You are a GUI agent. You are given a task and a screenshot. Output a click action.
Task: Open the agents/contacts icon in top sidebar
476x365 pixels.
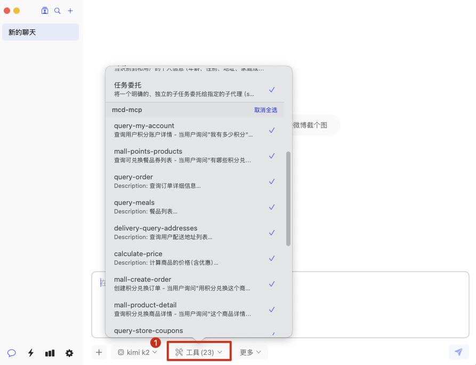45,11
